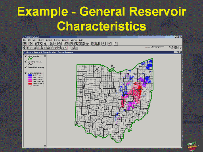Select the Identify tool in second toolbar row
The height and width of the screenshot is (152, 203).
click(24, 48)
